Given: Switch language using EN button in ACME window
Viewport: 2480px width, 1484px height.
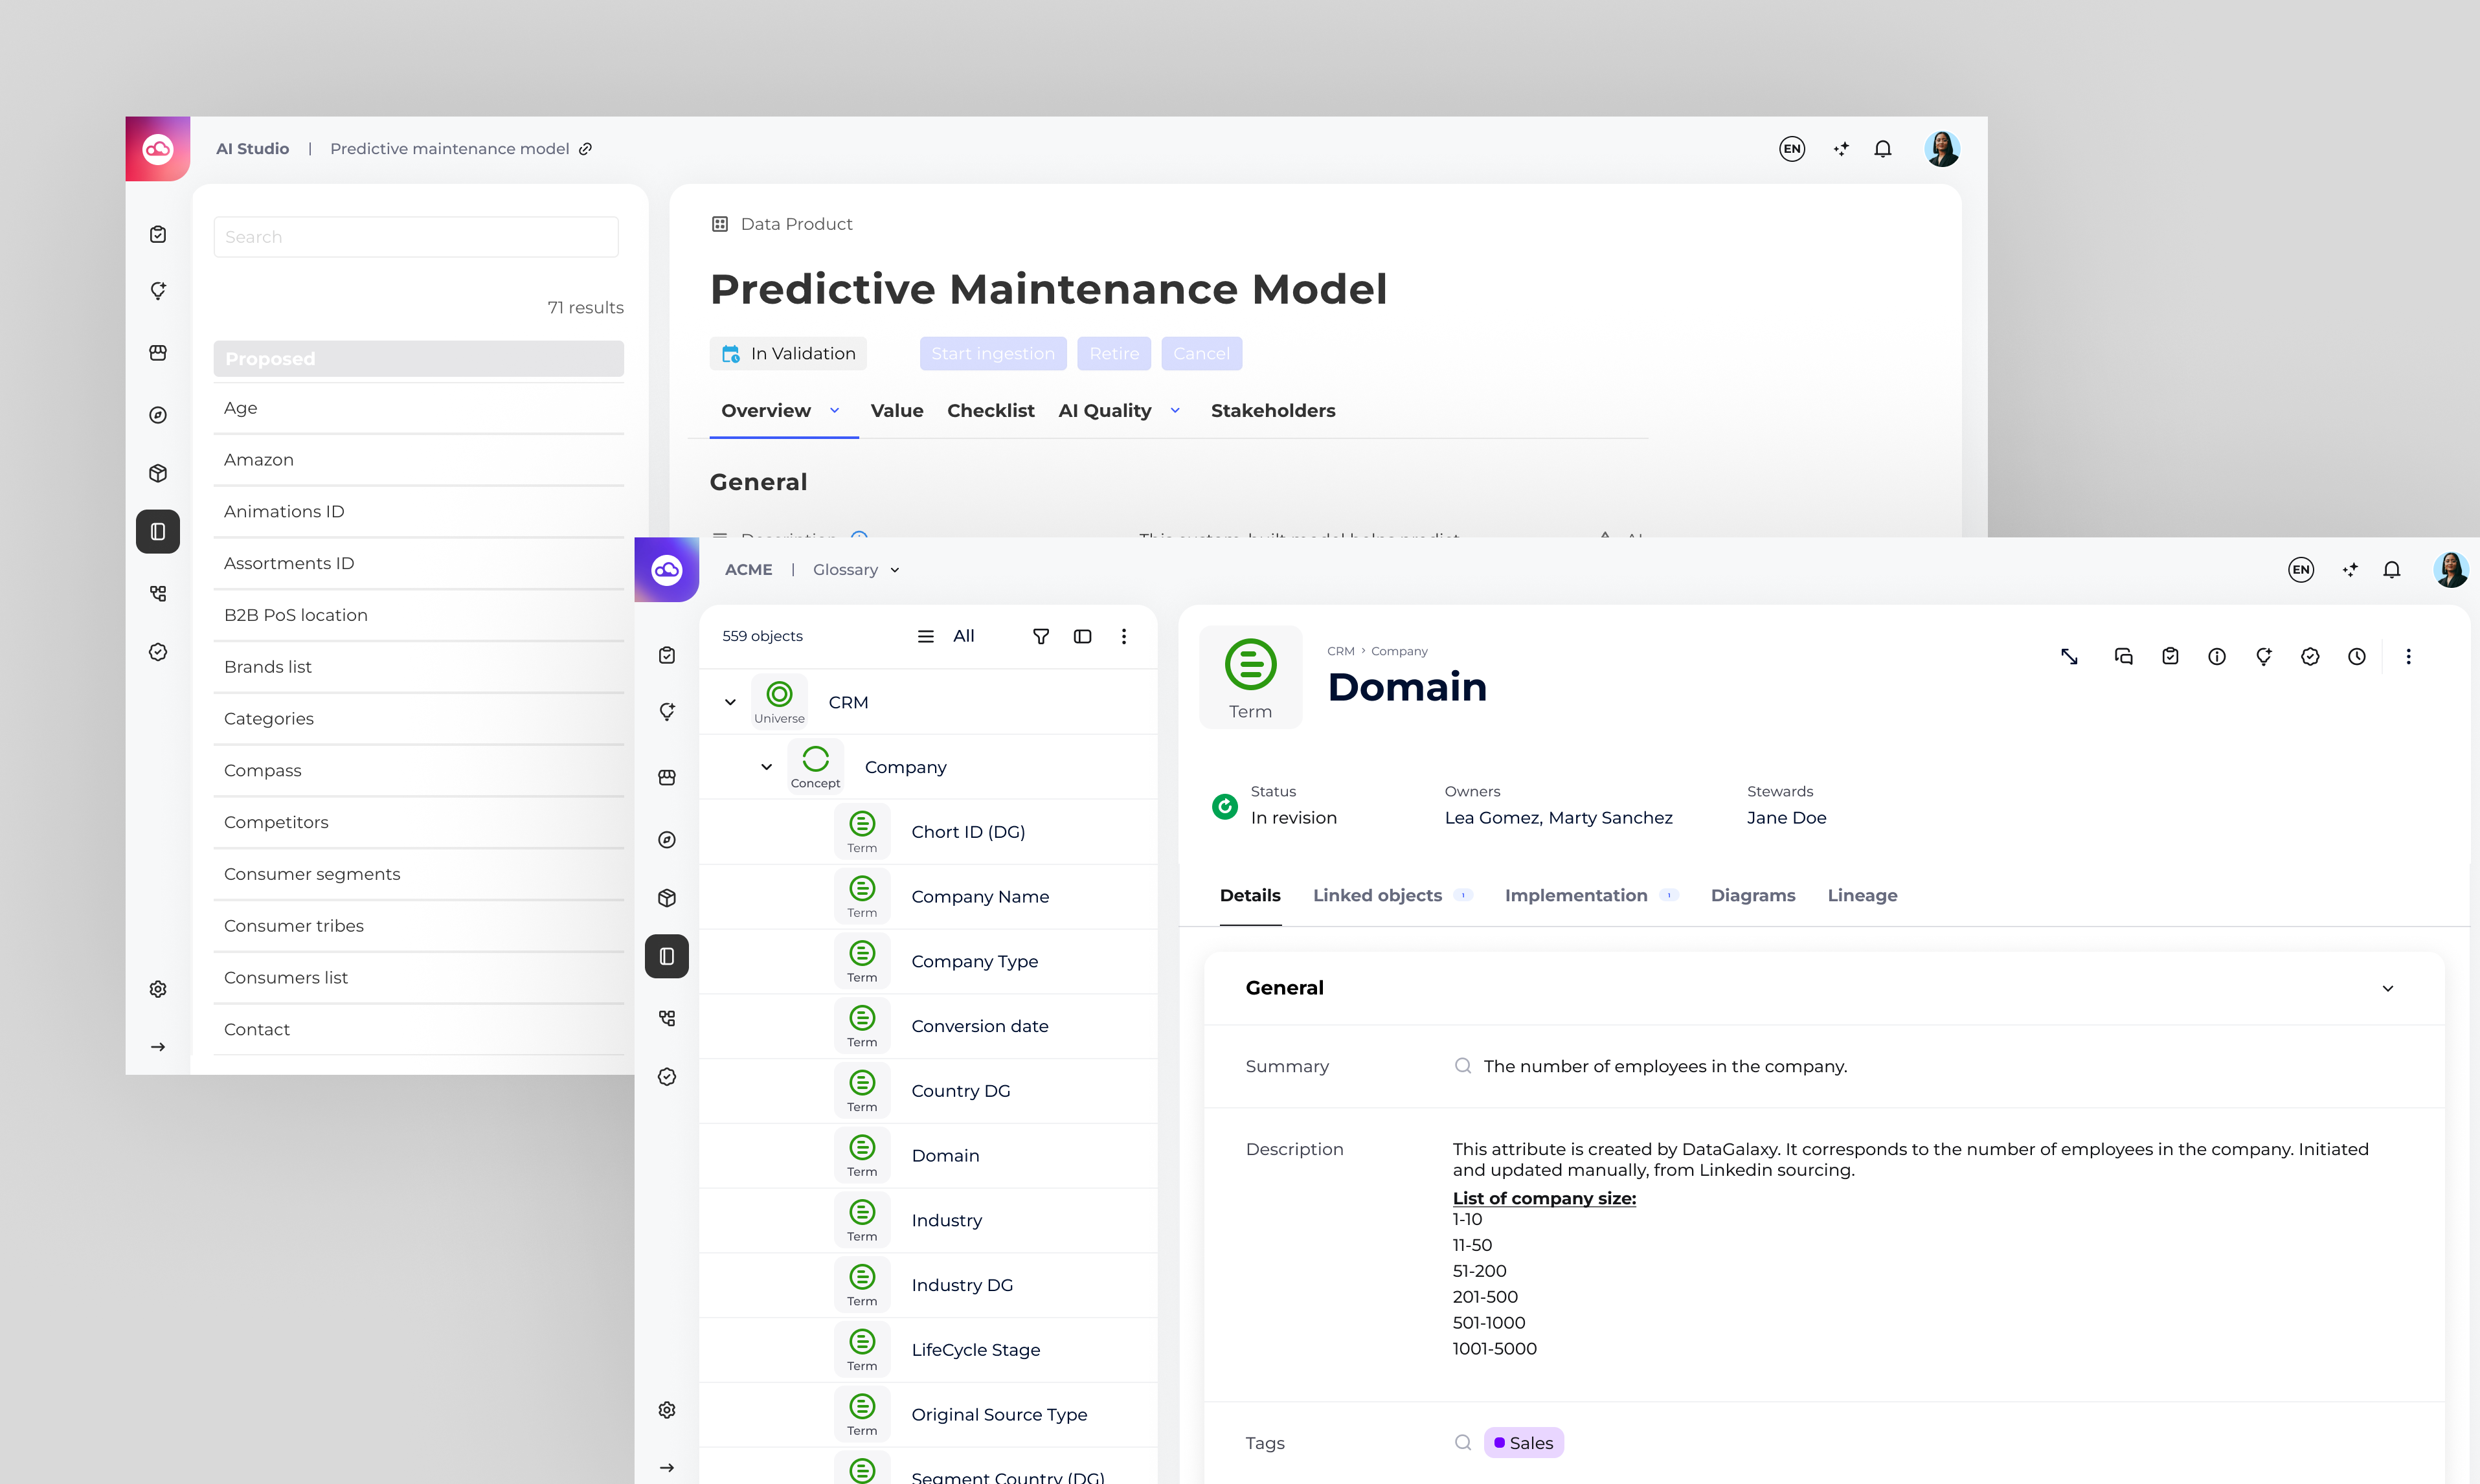Looking at the screenshot, I should coord(2301,570).
